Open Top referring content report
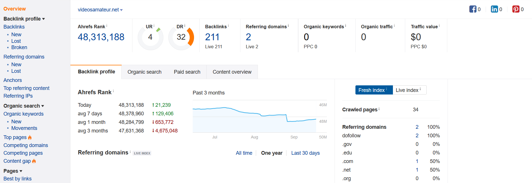 26,88
